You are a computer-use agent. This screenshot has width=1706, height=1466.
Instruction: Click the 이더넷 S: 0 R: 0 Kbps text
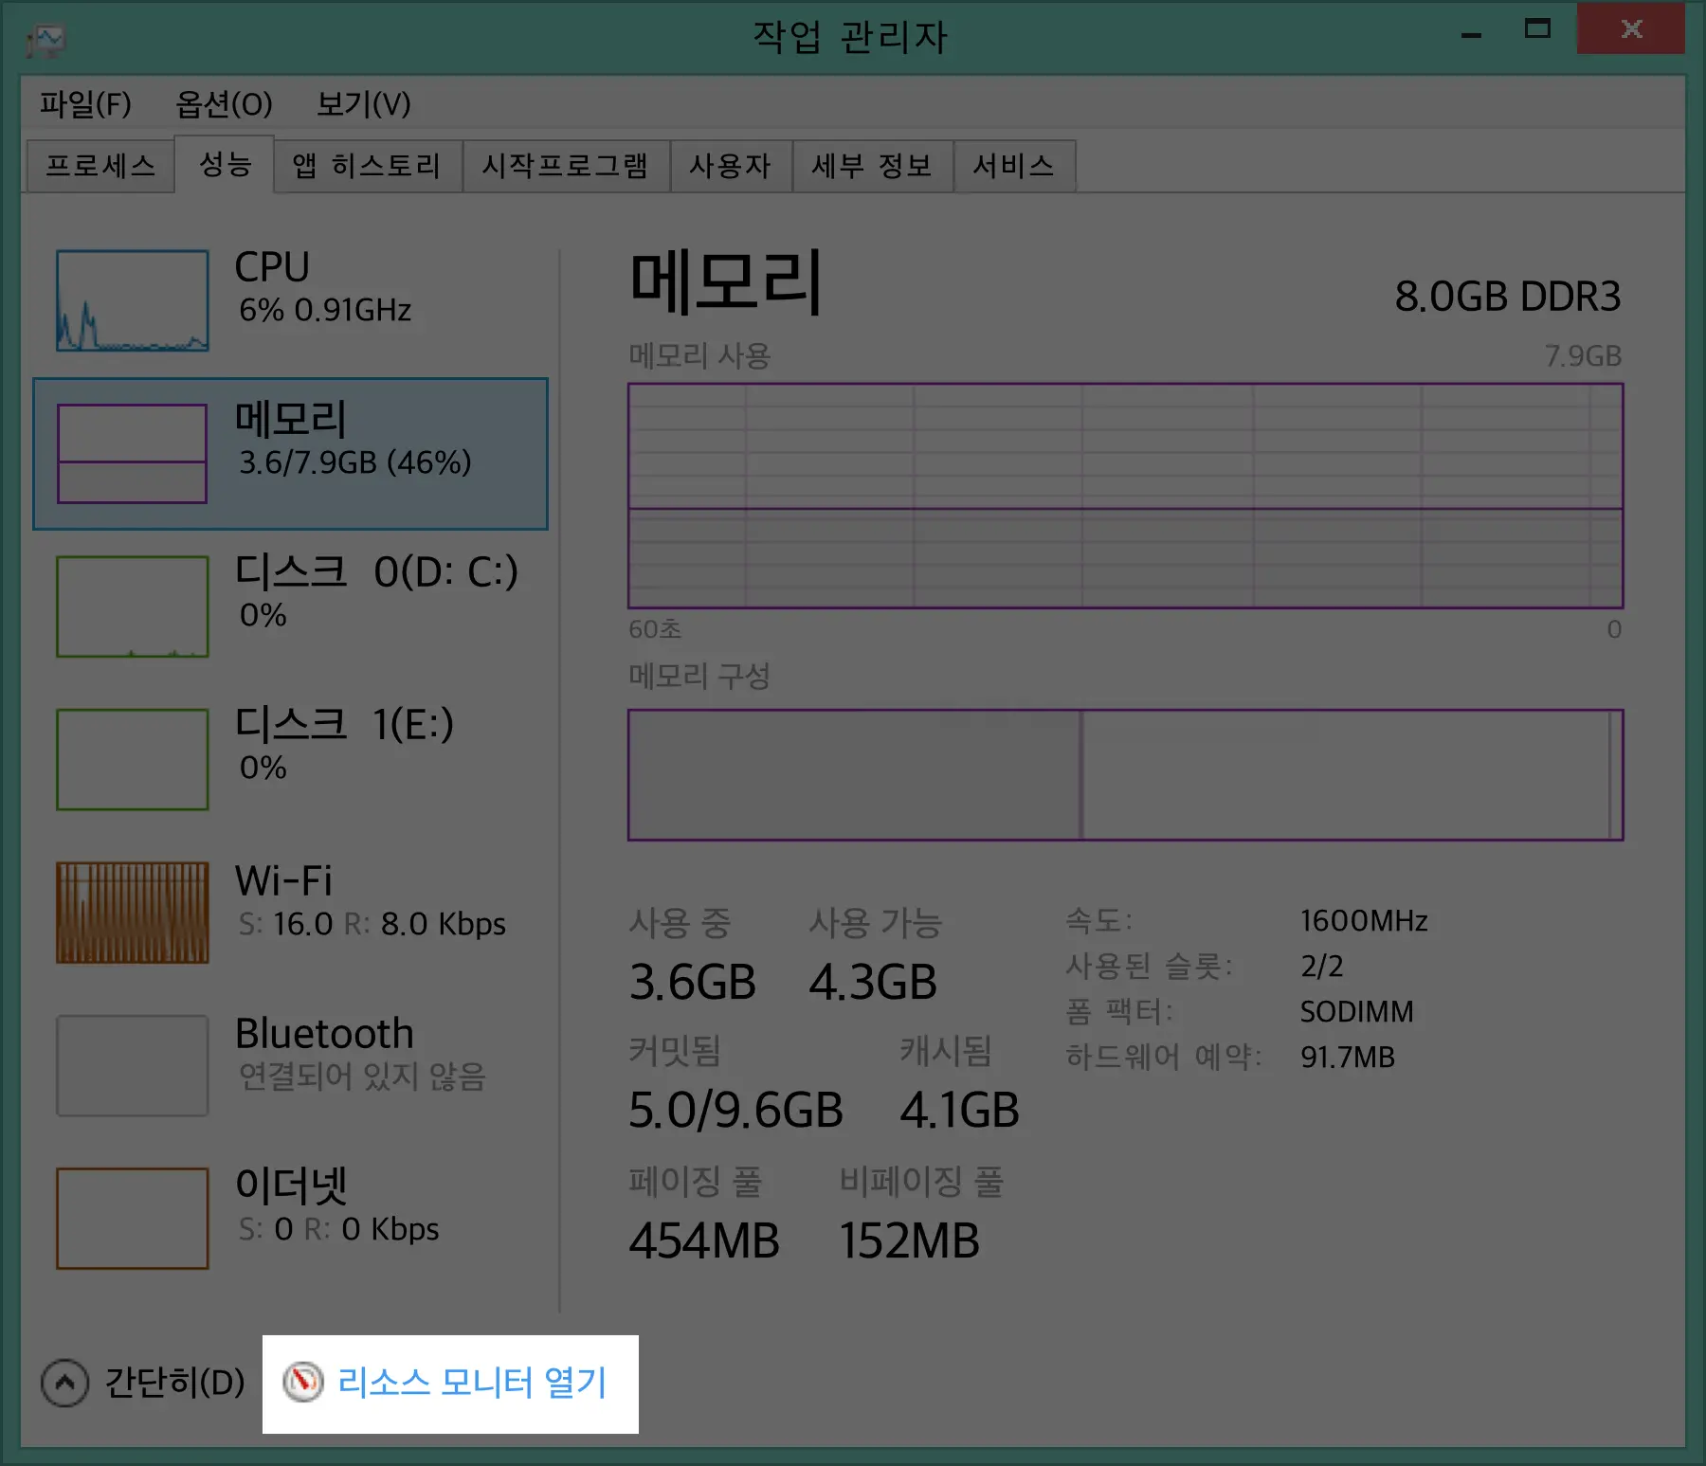[338, 1229]
